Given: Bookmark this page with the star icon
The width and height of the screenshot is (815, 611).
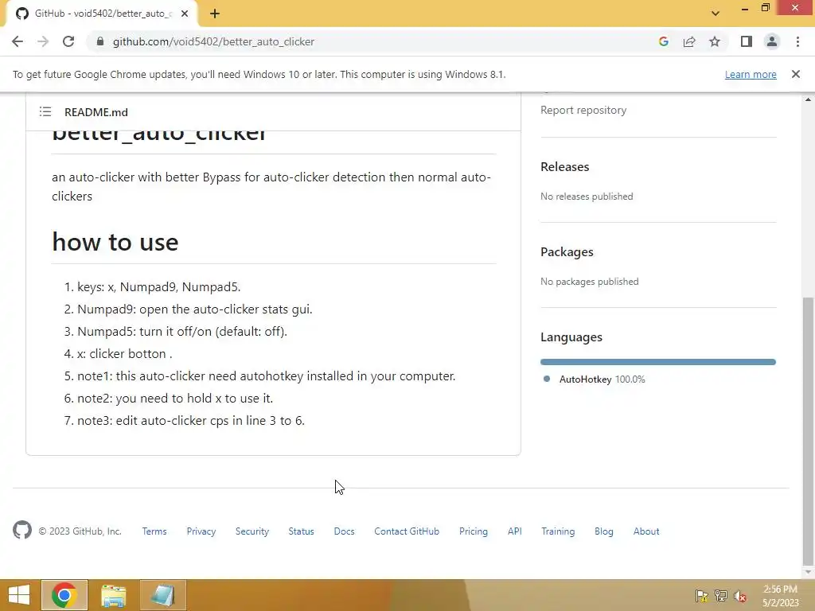Looking at the screenshot, I should tap(715, 41).
